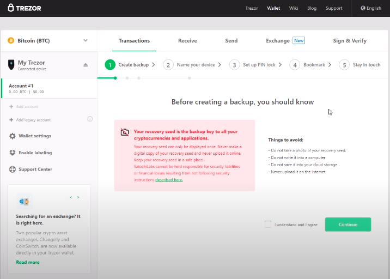Open Wiki in top navigation

[294, 8]
